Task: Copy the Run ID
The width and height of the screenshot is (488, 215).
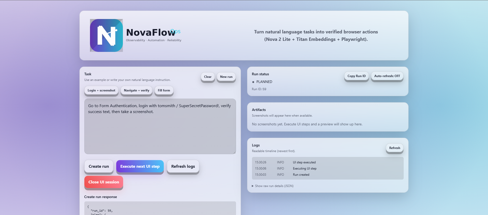Action: pyautogui.click(x=357, y=76)
